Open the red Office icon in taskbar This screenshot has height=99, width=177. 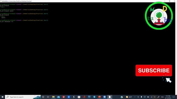click(x=84, y=97)
